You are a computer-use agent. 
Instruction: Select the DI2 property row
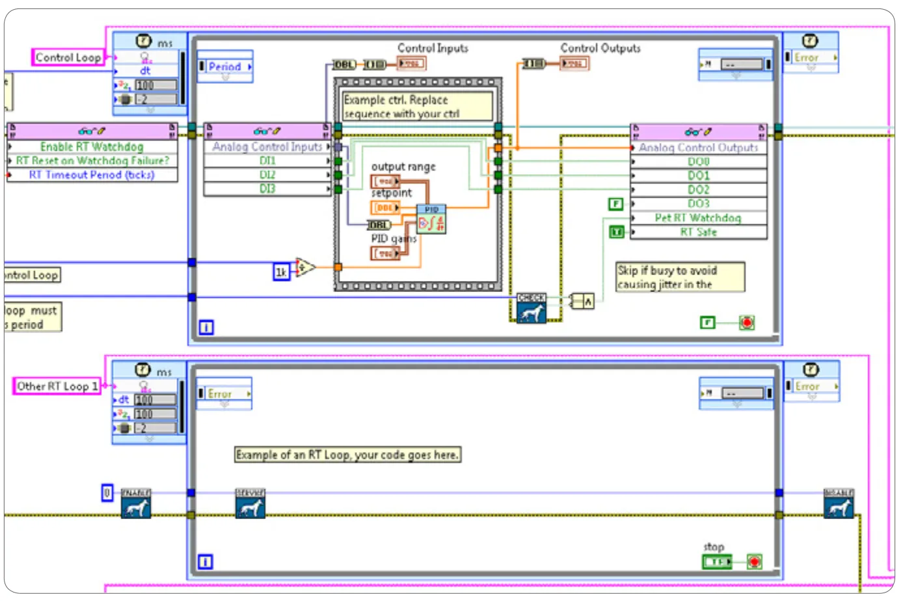point(267,174)
